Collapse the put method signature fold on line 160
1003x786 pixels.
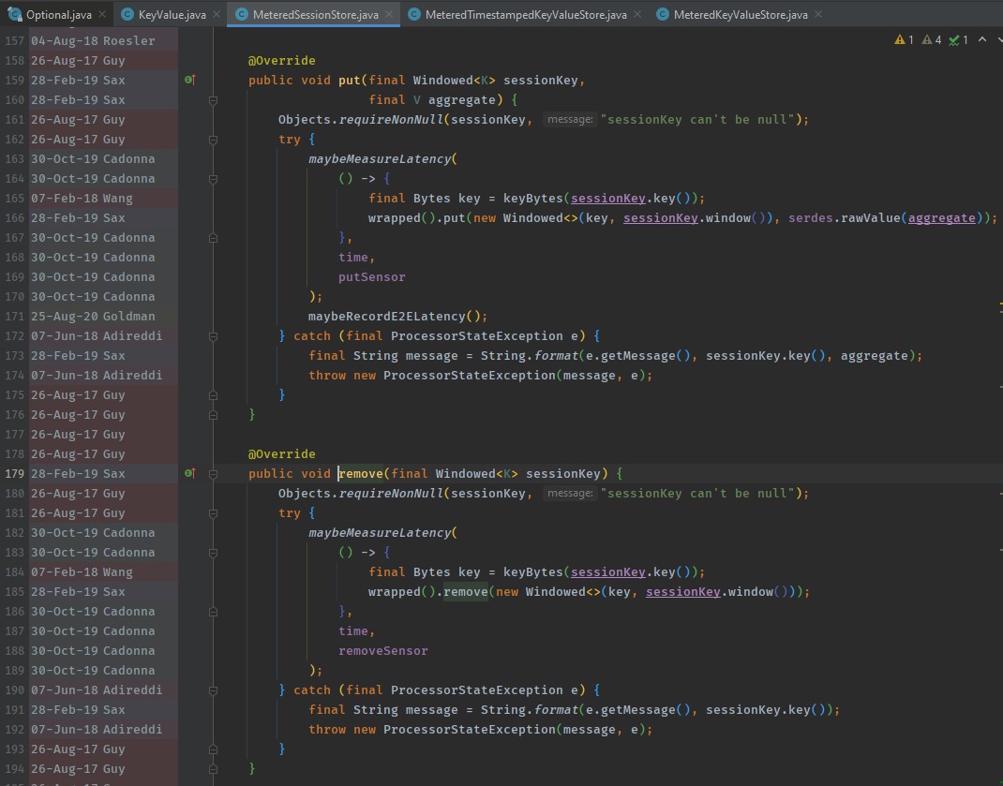tap(213, 100)
